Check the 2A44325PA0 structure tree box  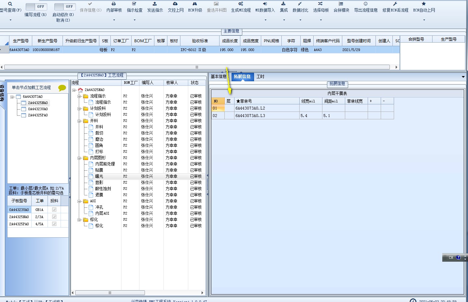pos(24,115)
